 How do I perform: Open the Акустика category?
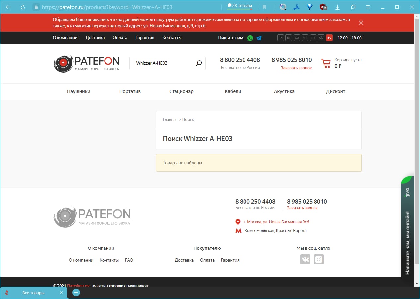284,91
